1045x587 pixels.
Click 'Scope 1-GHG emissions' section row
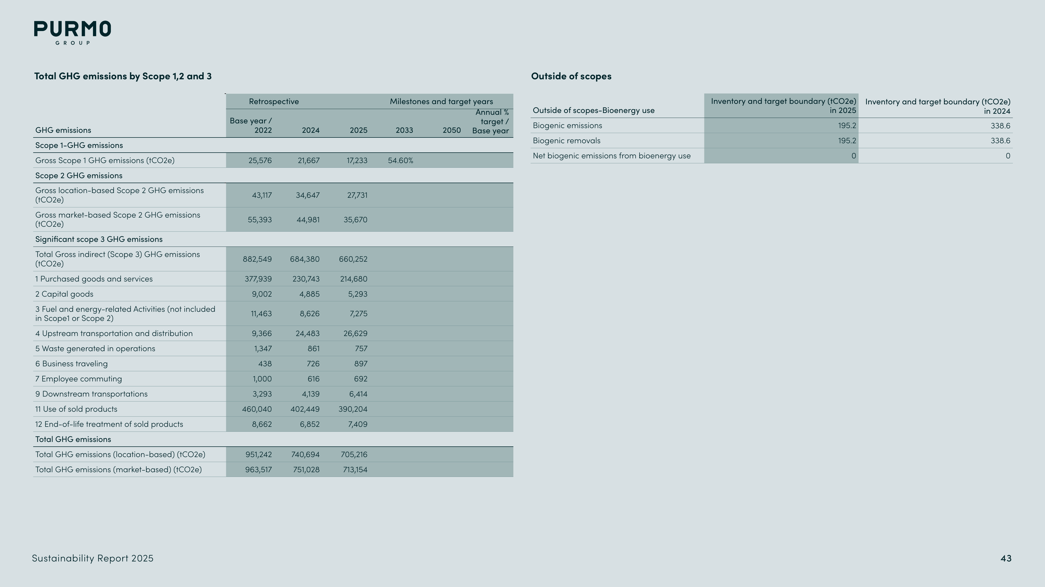pyautogui.click(x=273, y=145)
